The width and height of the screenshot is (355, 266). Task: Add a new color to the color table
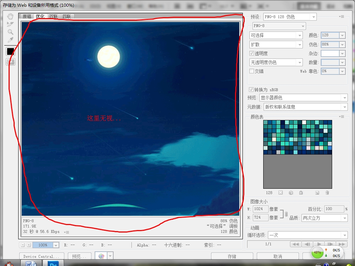(317, 193)
